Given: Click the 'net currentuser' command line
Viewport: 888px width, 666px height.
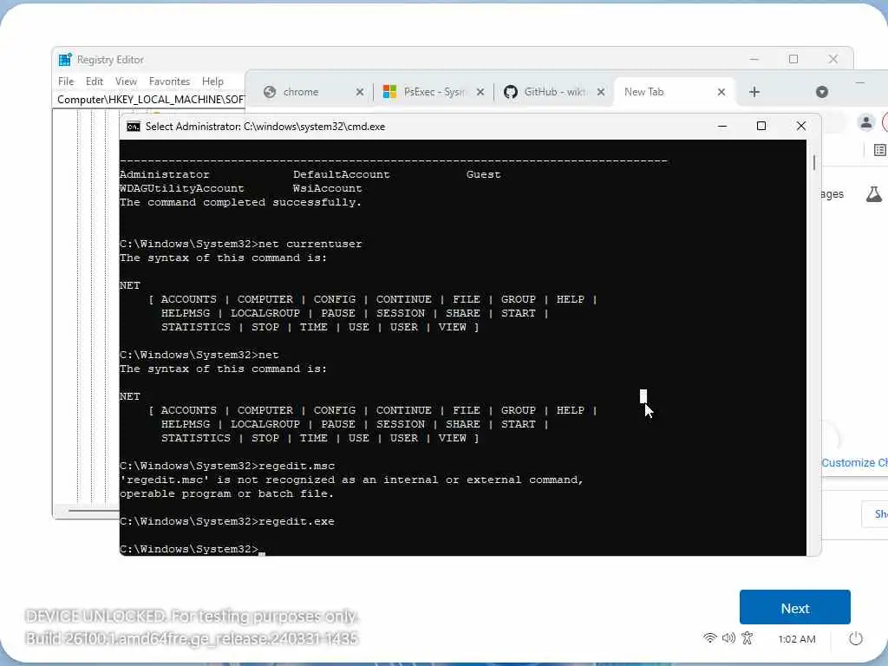Looking at the screenshot, I should [x=241, y=244].
